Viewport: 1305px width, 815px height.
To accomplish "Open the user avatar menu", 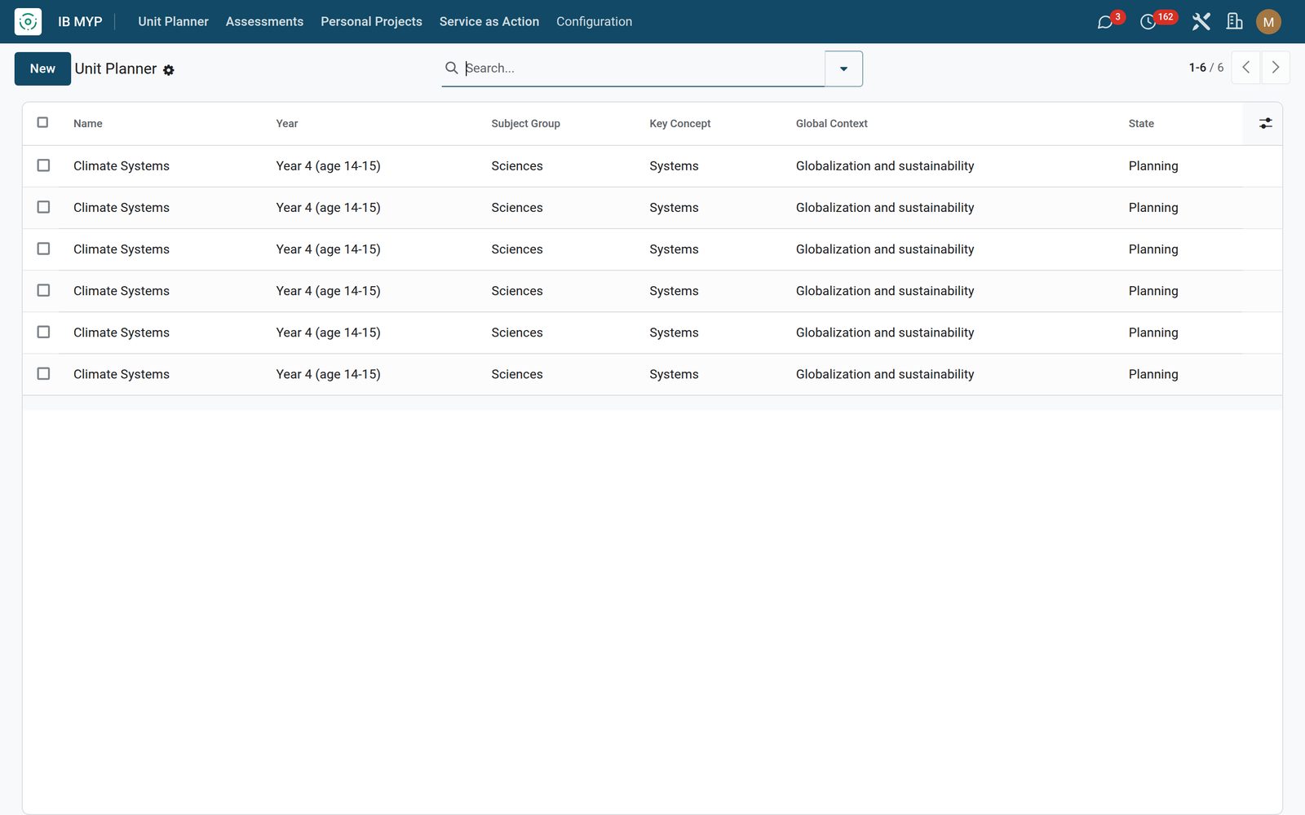I will 1268,22.
